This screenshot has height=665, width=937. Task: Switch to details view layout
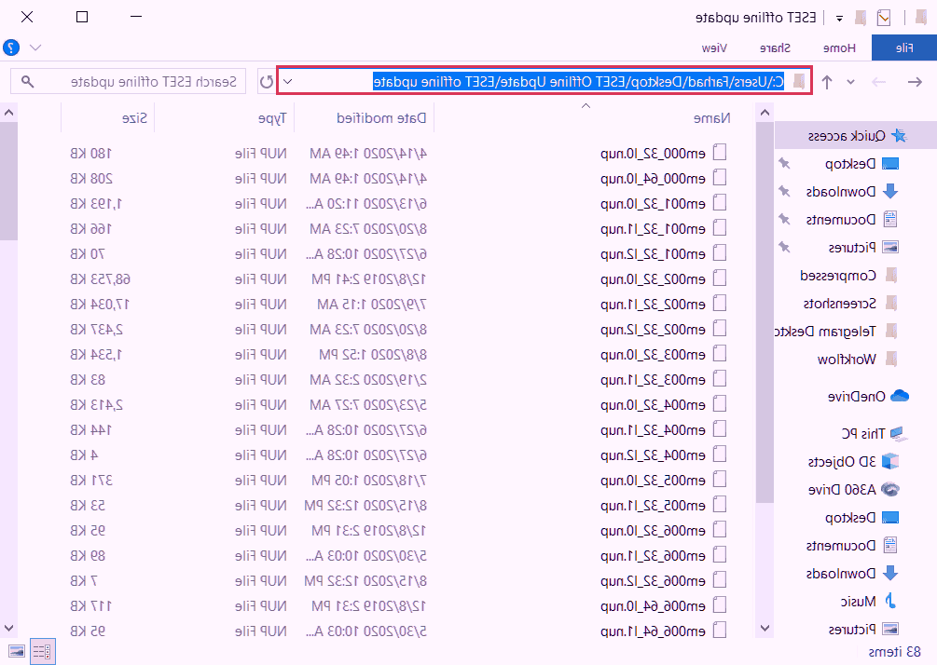click(x=41, y=650)
